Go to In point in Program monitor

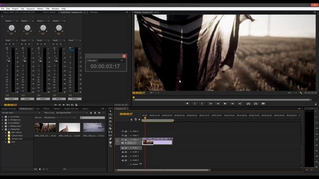(210, 104)
